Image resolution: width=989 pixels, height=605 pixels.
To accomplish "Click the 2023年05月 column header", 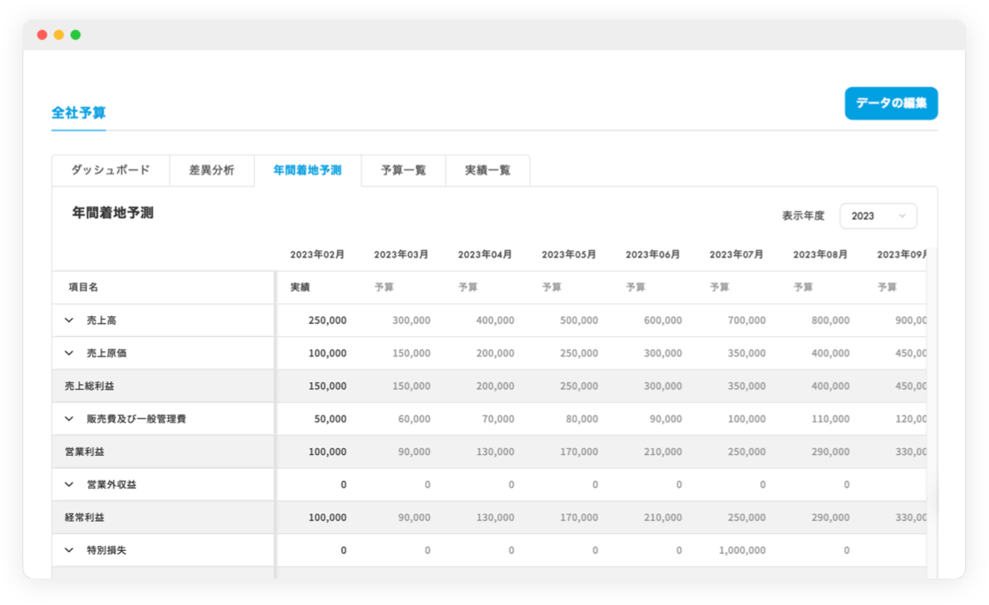I will point(569,255).
